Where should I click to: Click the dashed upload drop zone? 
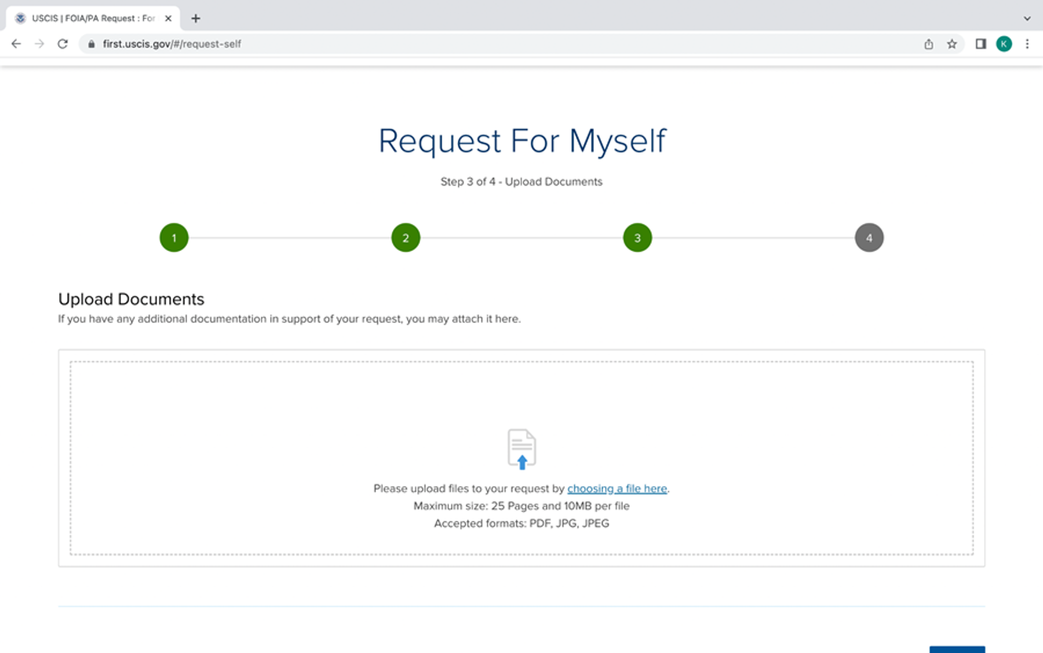521,458
